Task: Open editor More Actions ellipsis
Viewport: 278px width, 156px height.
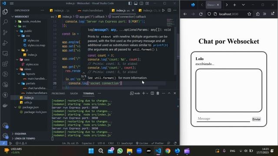Action: coord(175,10)
